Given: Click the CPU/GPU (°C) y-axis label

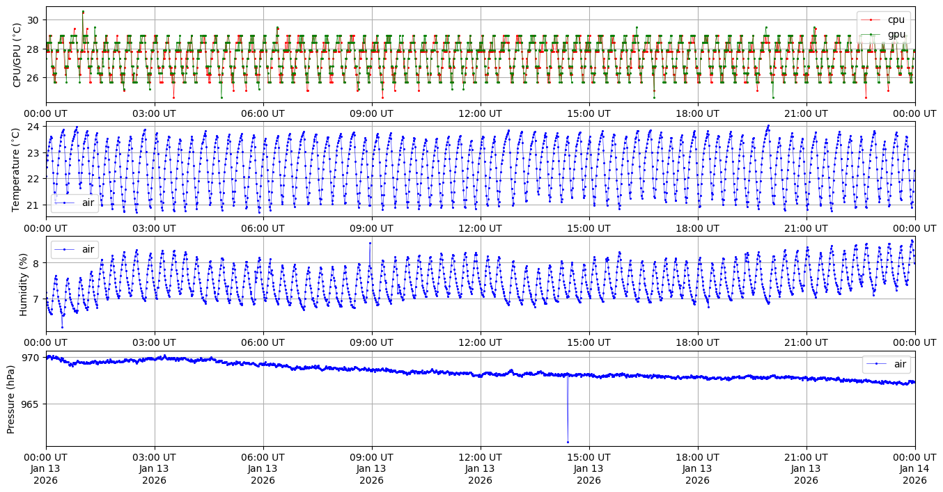Looking at the screenshot, I should 17,55.
